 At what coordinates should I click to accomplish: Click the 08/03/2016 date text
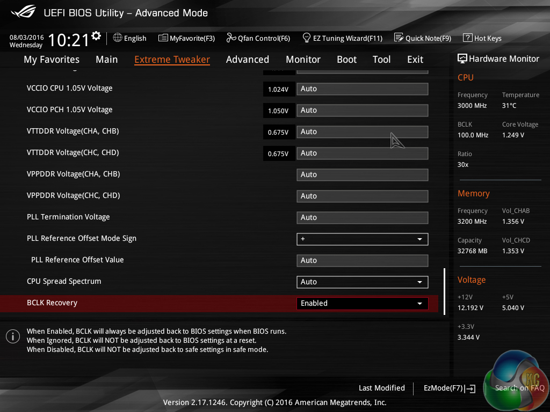[x=27, y=37]
